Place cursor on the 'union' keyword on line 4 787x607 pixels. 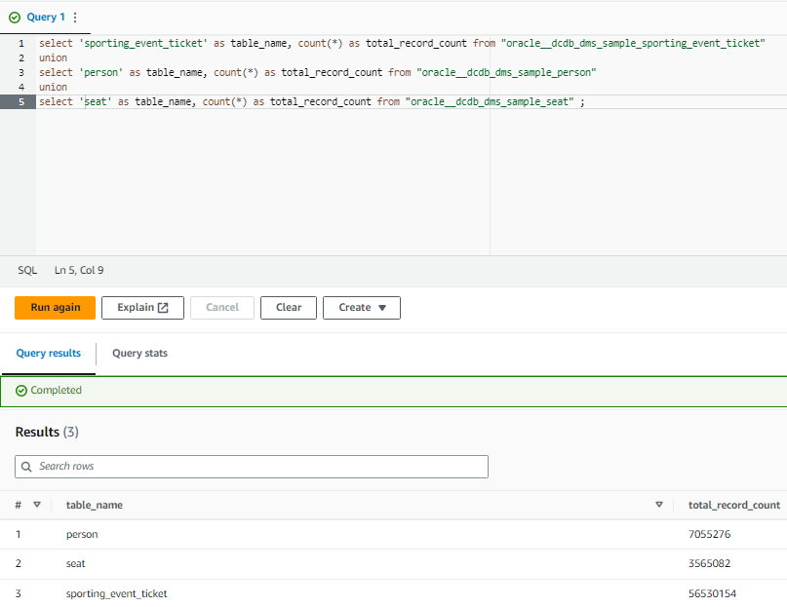(x=53, y=88)
